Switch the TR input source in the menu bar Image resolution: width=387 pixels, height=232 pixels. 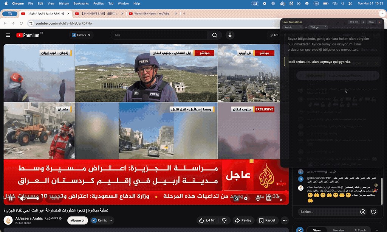pos(316,3)
